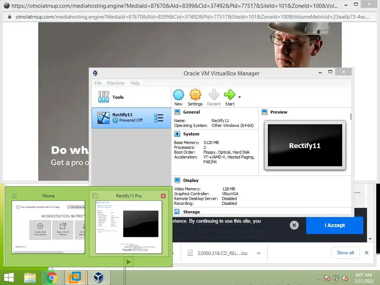Image resolution: width=380 pixels, height=285 pixels.
Task: Open File Explorer from the taskbar
Action: (30, 278)
